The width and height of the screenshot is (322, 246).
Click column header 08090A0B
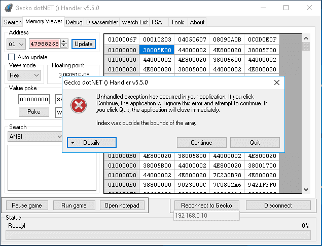tap(227, 39)
